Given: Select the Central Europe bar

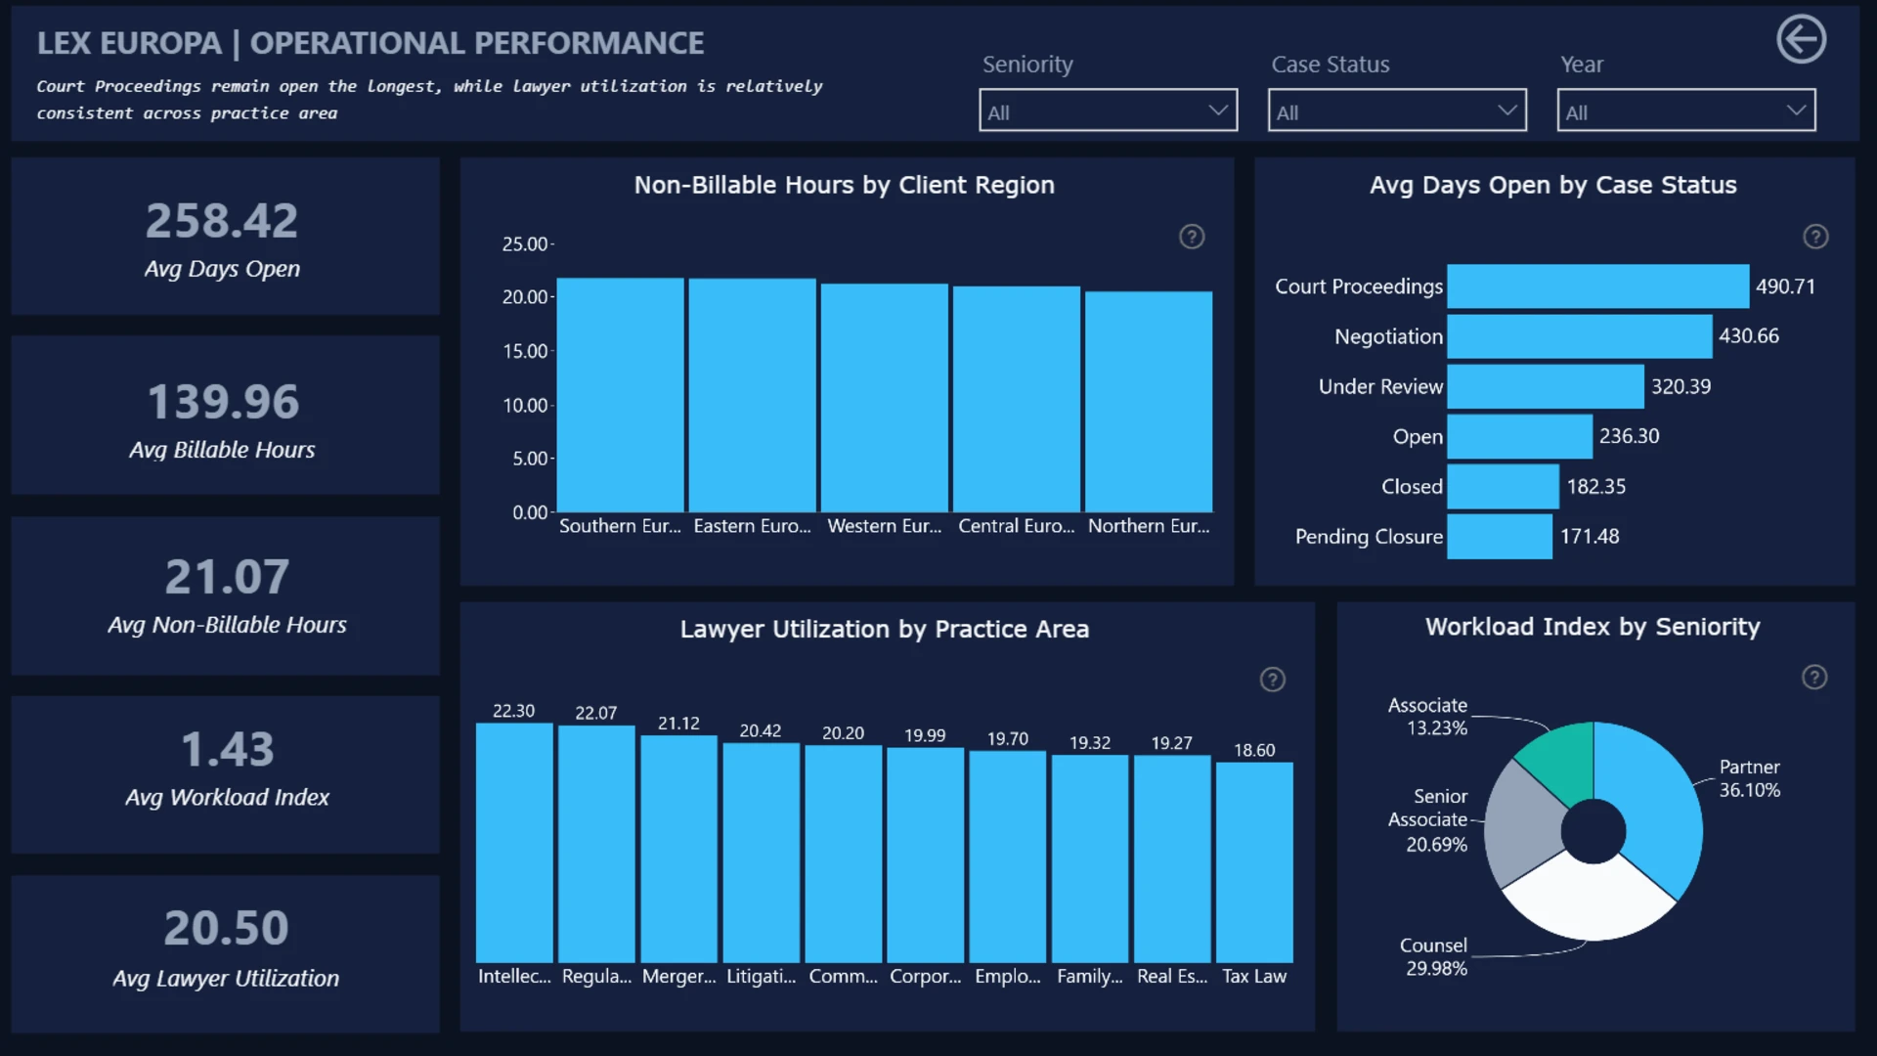Looking at the screenshot, I should coord(1017,399).
